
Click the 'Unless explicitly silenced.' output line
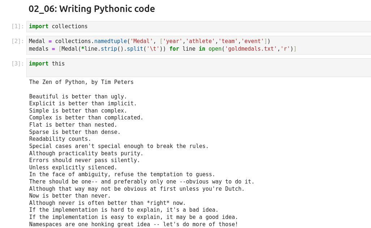point(73,168)
